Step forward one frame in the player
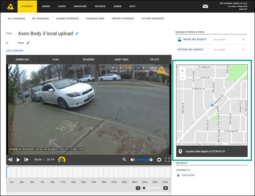The height and width of the screenshot is (196, 255). click(x=26, y=160)
